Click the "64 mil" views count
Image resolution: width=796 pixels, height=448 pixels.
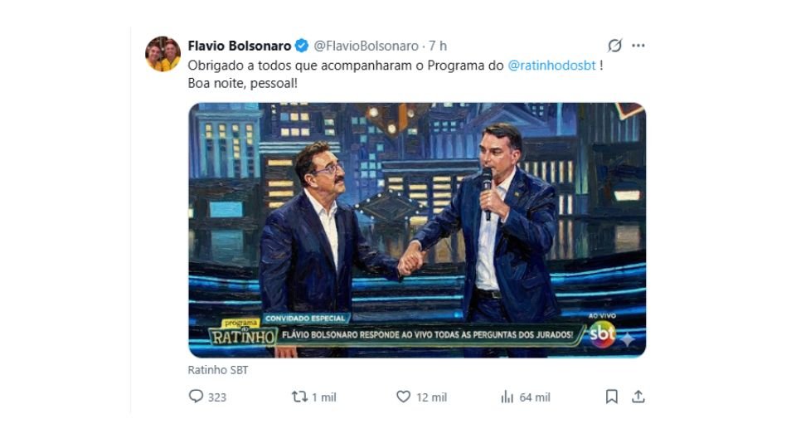point(535,397)
